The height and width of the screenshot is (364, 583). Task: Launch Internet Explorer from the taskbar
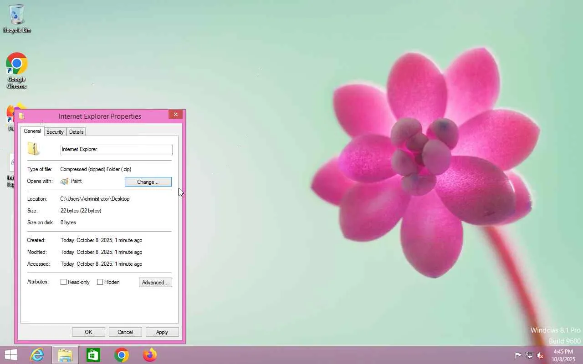(37, 355)
